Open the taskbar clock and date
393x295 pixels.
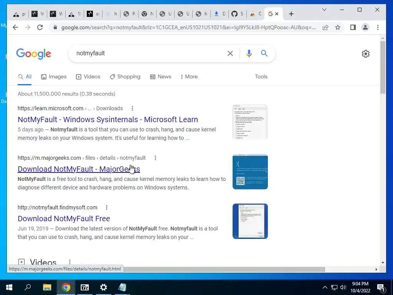(360, 287)
